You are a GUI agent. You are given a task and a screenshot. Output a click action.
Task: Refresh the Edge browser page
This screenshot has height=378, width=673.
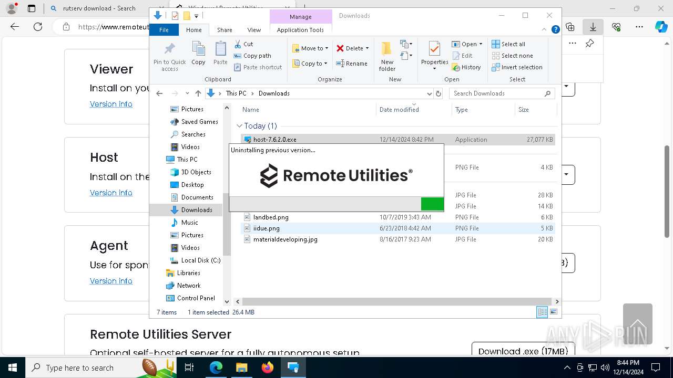[38, 27]
